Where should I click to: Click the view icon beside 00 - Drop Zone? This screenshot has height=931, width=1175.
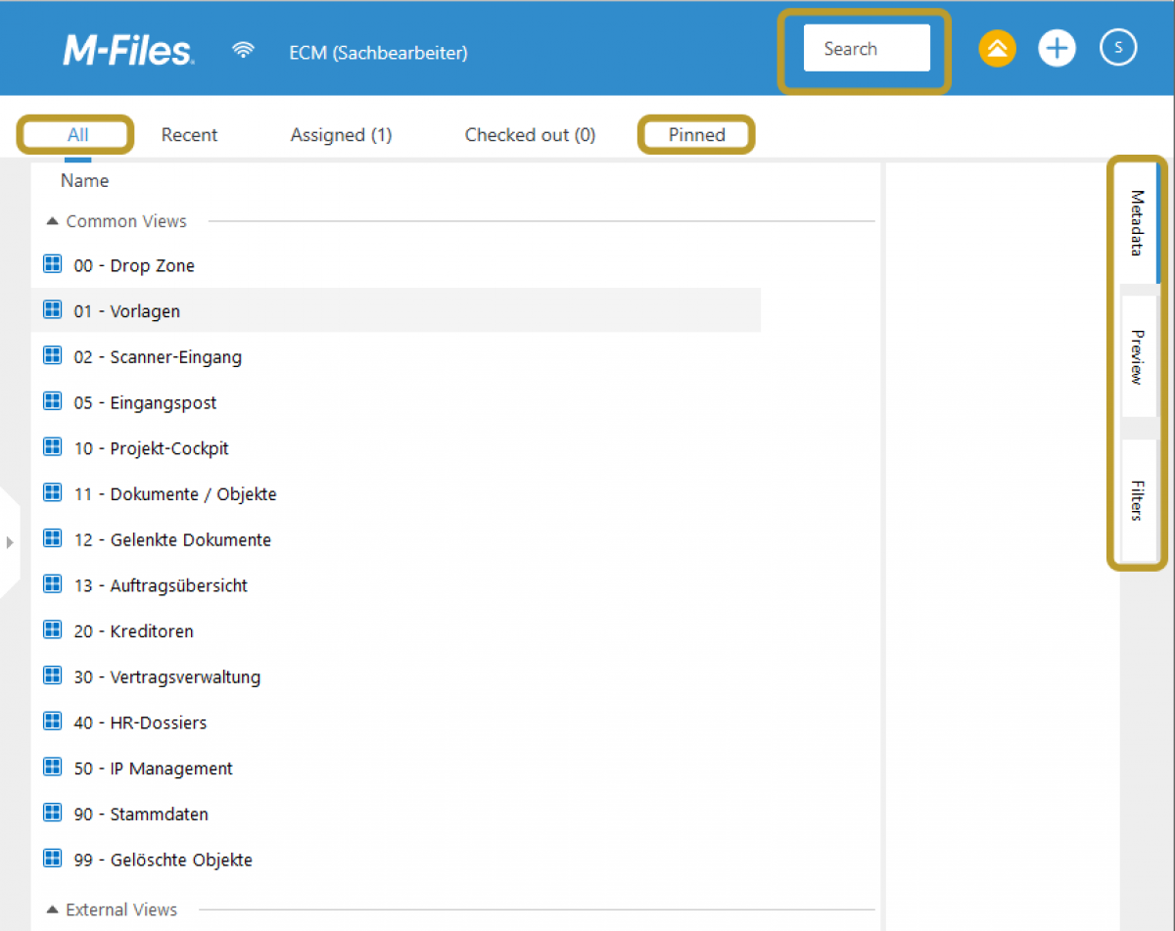(x=53, y=264)
